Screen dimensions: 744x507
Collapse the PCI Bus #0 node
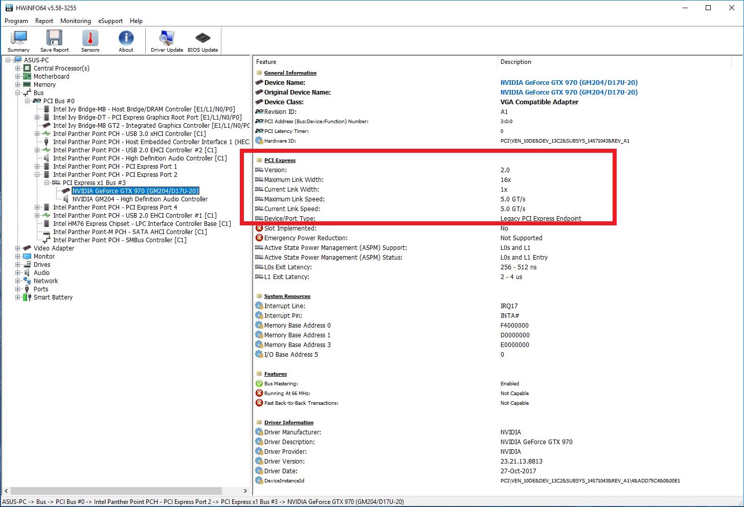[x=27, y=101]
